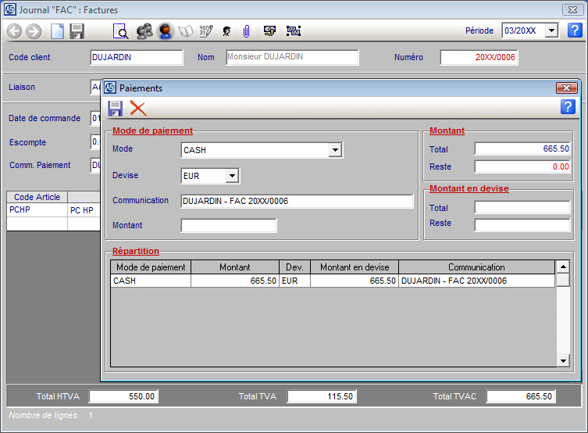Screen dimensions: 588x433
Task: Click the back arrow navigation icon
Action: tap(14, 31)
